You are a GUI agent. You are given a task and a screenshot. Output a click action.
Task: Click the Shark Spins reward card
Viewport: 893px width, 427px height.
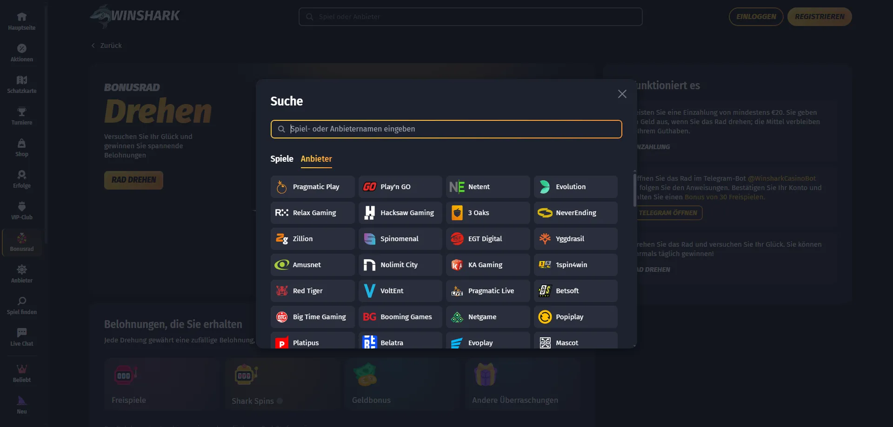coord(282,384)
